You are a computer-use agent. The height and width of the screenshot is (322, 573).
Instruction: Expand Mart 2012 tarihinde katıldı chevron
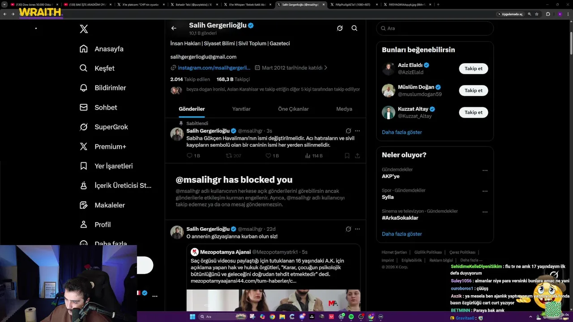[x=326, y=68]
